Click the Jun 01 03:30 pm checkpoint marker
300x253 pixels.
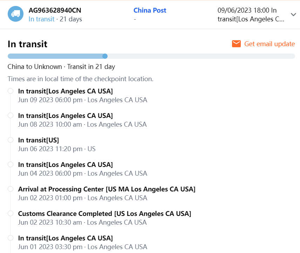tap(11, 238)
